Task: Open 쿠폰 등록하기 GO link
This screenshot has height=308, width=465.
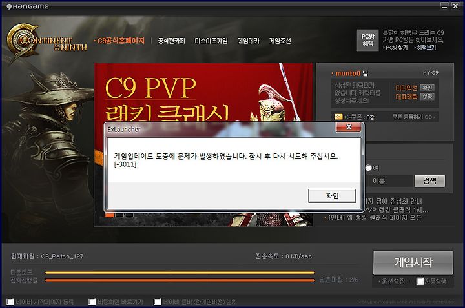Action: 413,117
